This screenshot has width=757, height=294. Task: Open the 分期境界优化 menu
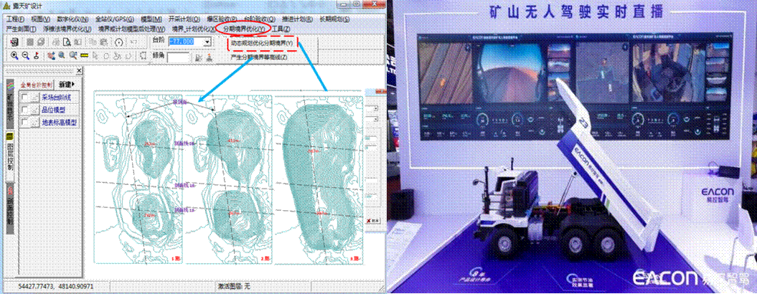pos(244,29)
